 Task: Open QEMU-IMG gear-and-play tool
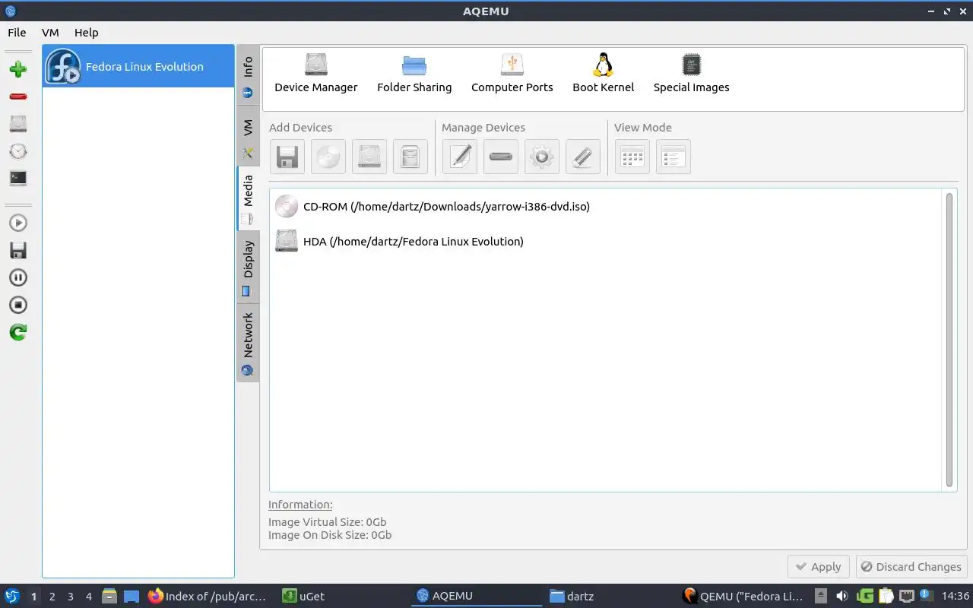[x=542, y=157]
